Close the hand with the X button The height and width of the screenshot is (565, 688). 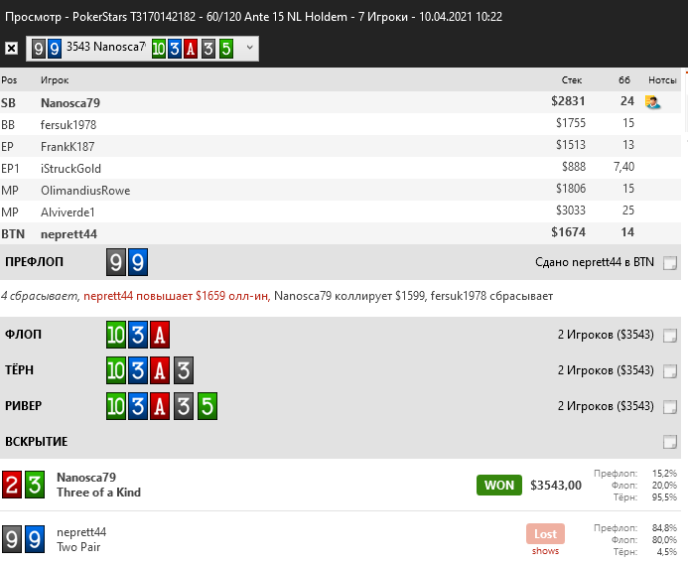click(11, 48)
